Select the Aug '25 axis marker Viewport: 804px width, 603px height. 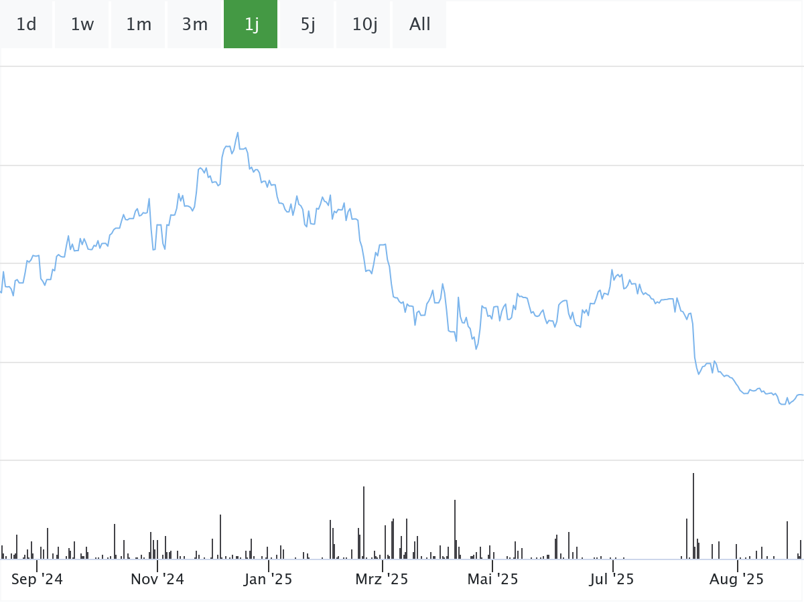pos(736,579)
